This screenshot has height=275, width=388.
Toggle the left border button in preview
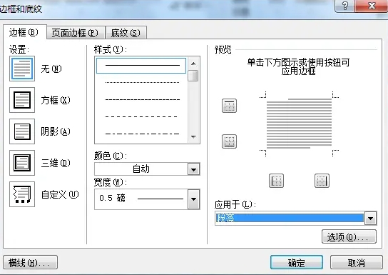point(276,181)
